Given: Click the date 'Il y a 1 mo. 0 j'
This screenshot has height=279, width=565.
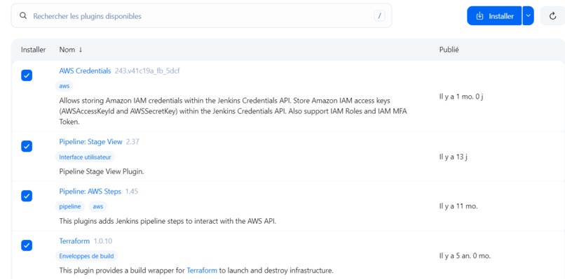Looking at the screenshot, I should coord(461,96).
